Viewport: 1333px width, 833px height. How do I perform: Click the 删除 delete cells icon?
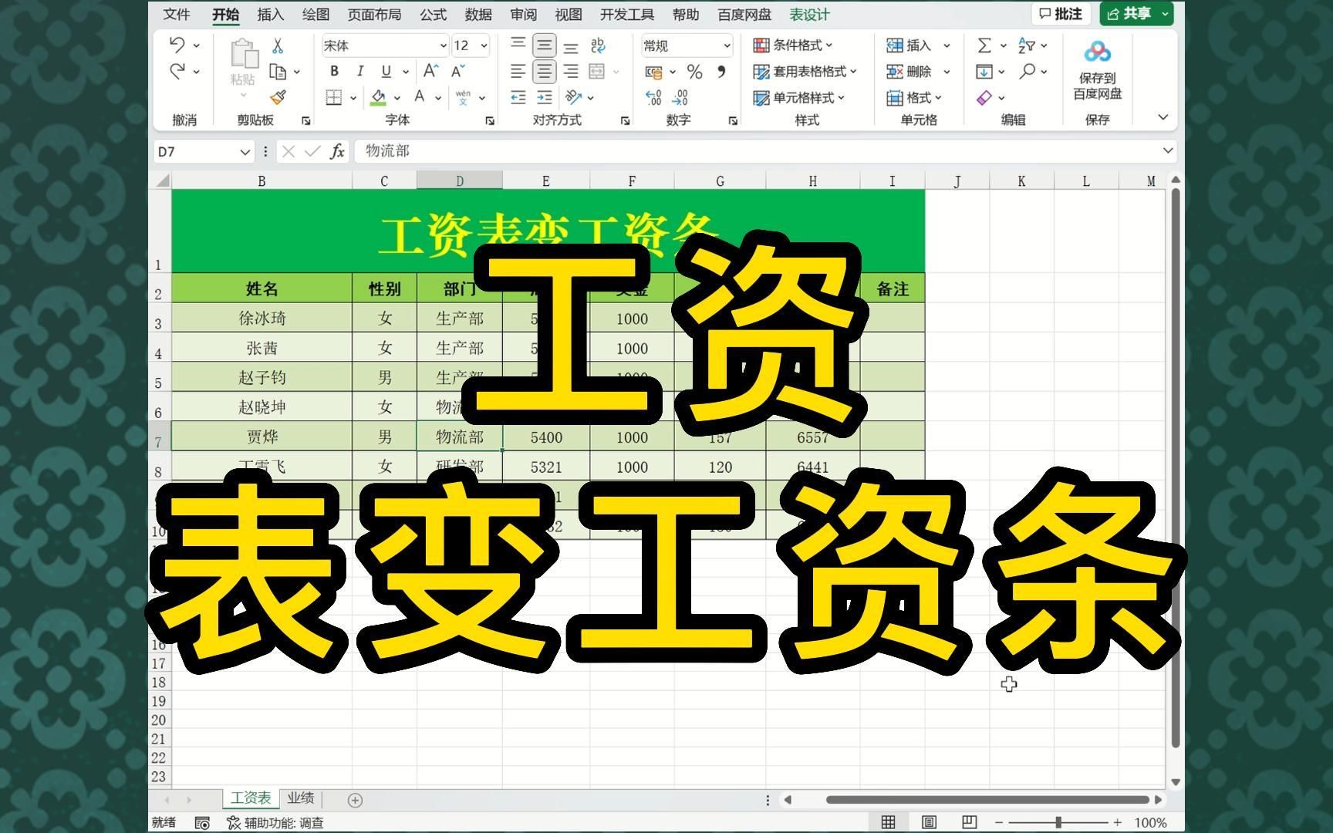click(x=895, y=71)
